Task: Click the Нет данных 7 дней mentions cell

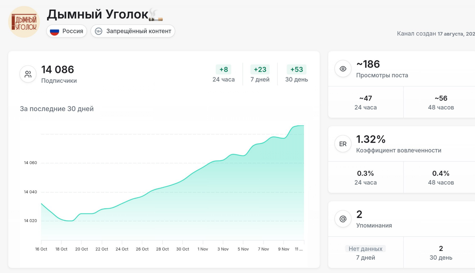Action: coord(365,253)
